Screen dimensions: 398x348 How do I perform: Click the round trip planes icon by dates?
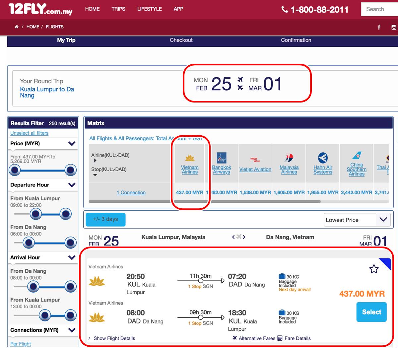pyautogui.click(x=240, y=84)
